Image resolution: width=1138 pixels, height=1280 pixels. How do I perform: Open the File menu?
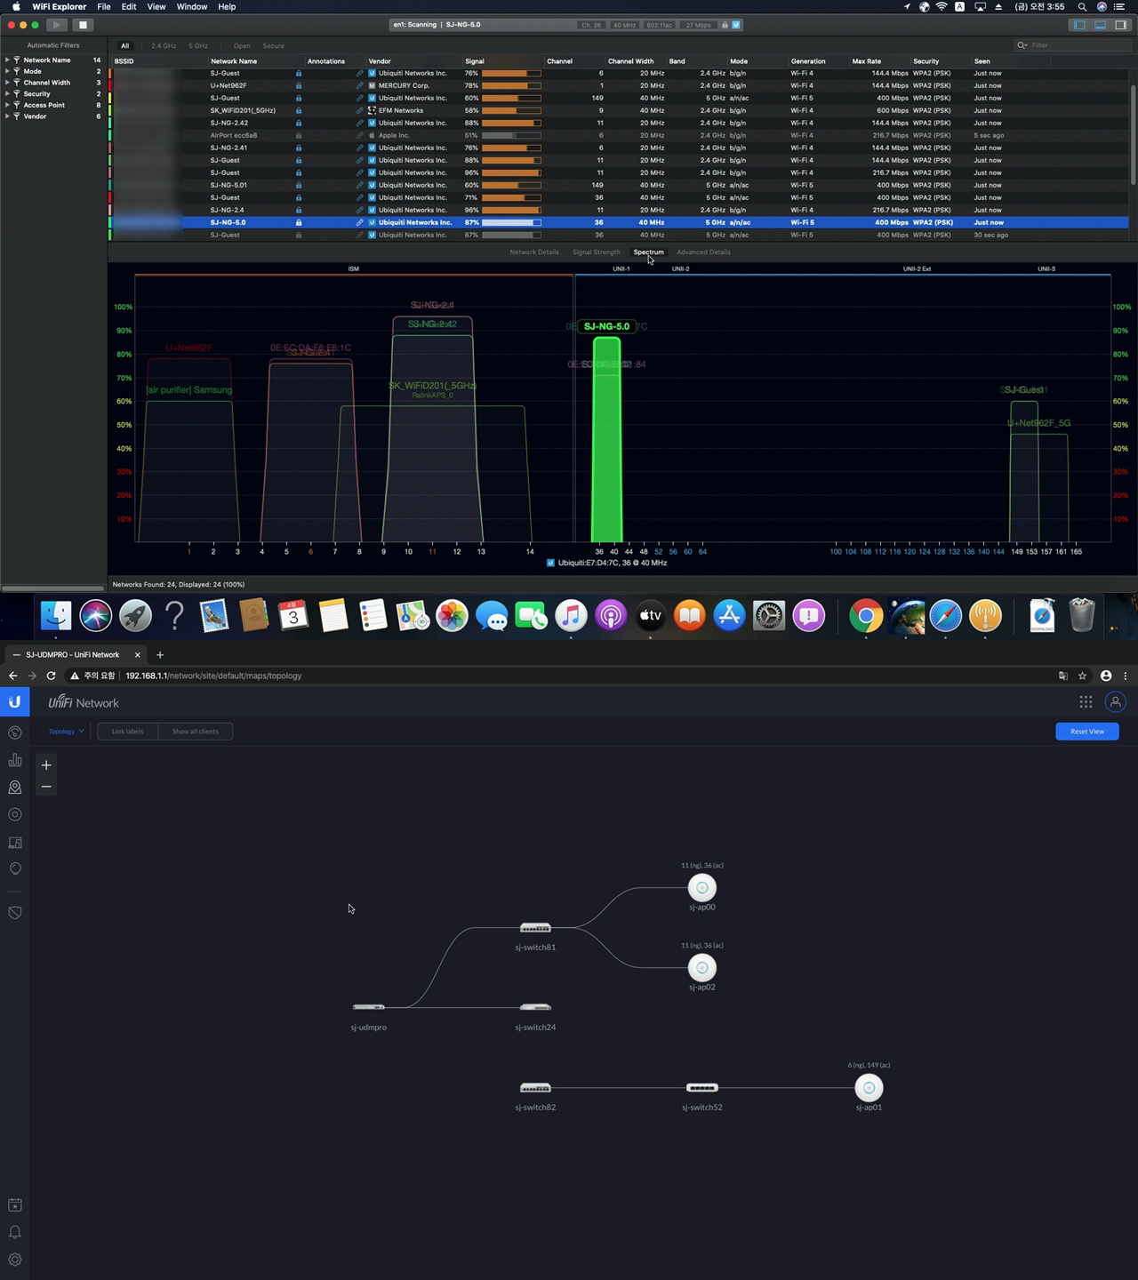tap(104, 6)
